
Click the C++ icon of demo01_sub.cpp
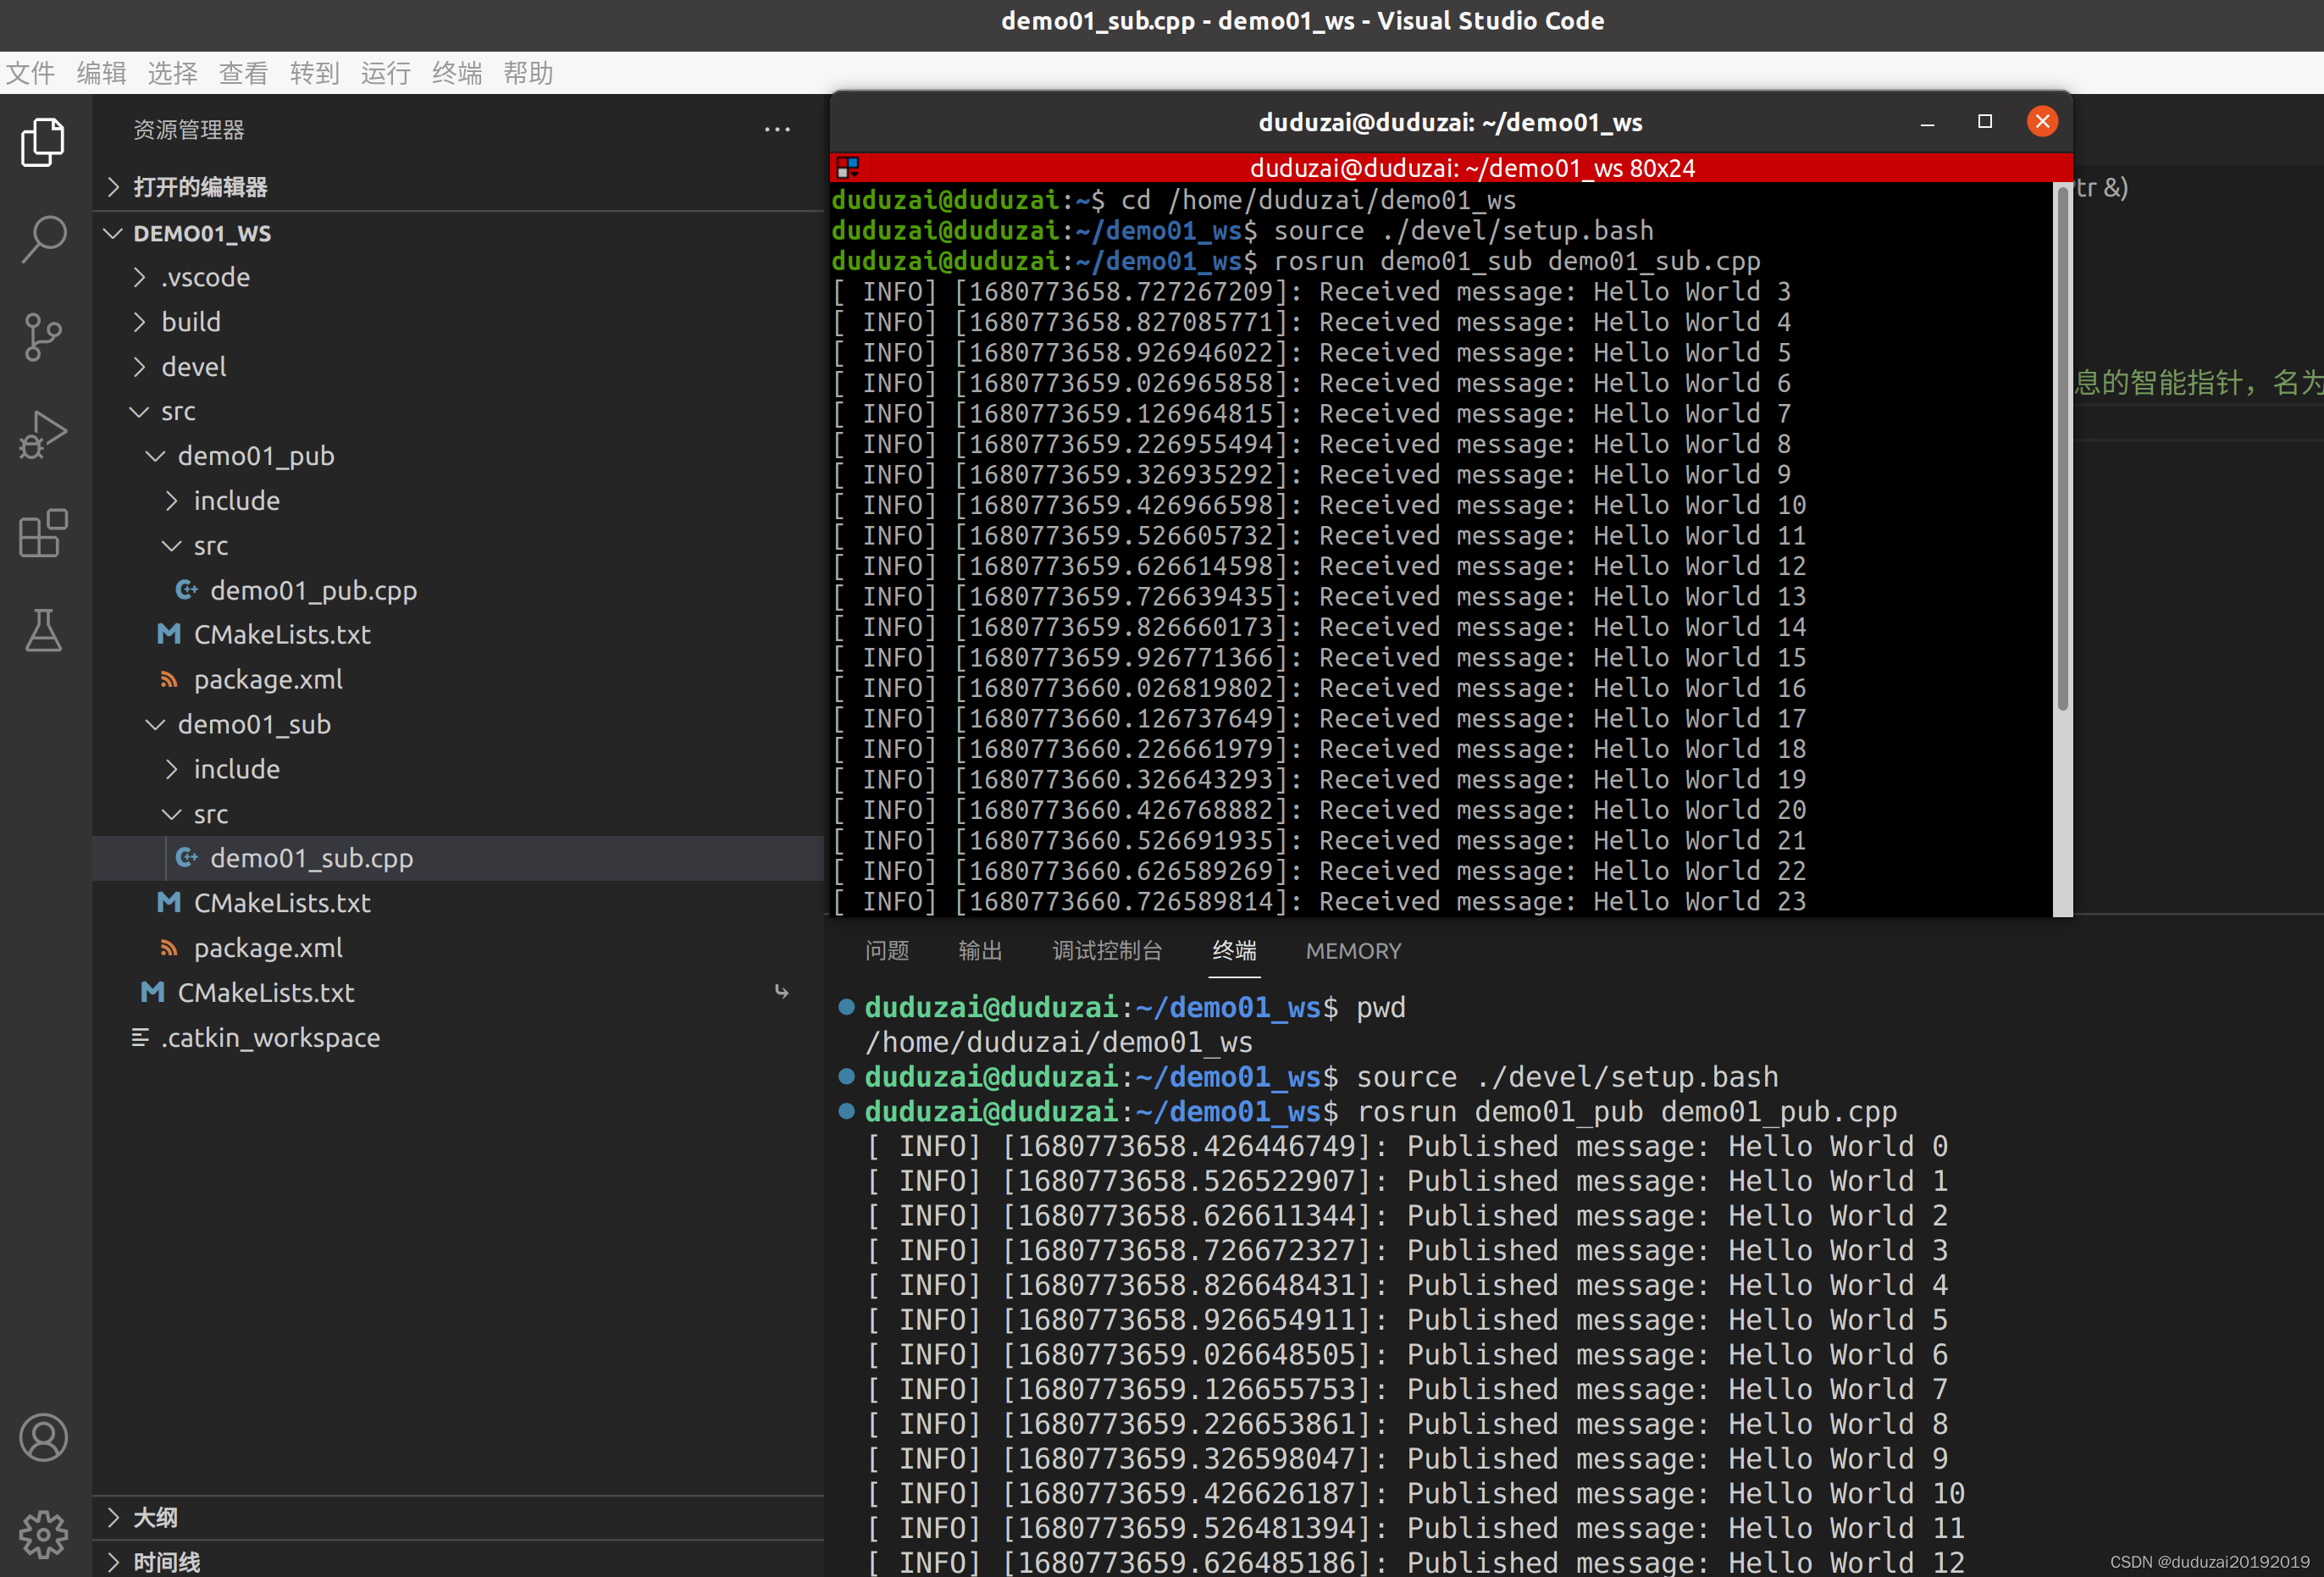(186, 858)
